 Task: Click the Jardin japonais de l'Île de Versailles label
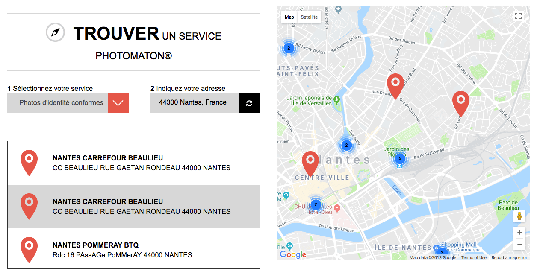click(309, 100)
